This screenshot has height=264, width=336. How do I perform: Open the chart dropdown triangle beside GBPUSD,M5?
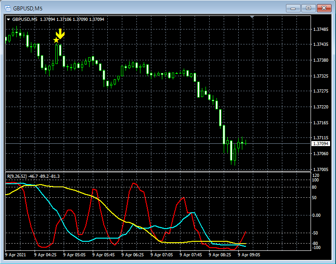pyautogui.click(x=8, y=20)
